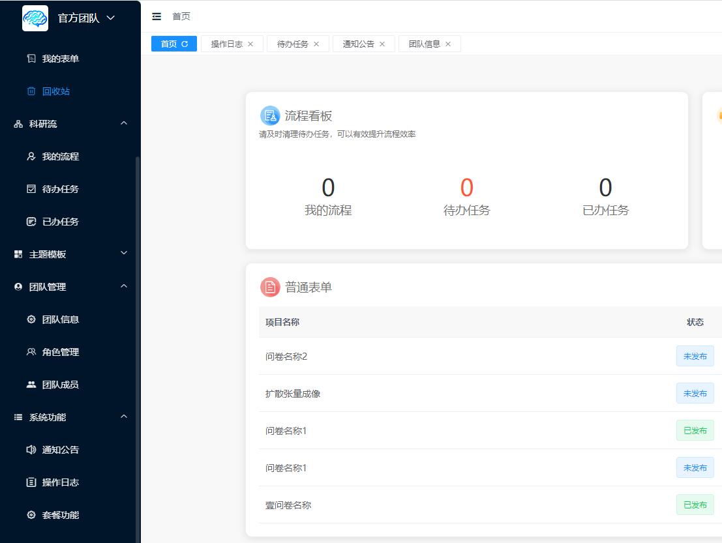Screen dimensions: 722x543
Task: Click the 团队信息 gear icon in sidebar
Action: tap(31, 319)
